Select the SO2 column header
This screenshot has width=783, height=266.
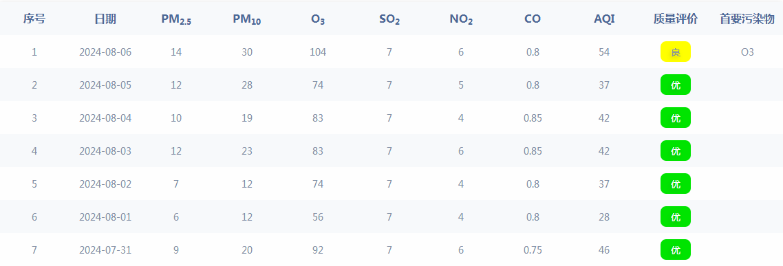click(389, 20)
